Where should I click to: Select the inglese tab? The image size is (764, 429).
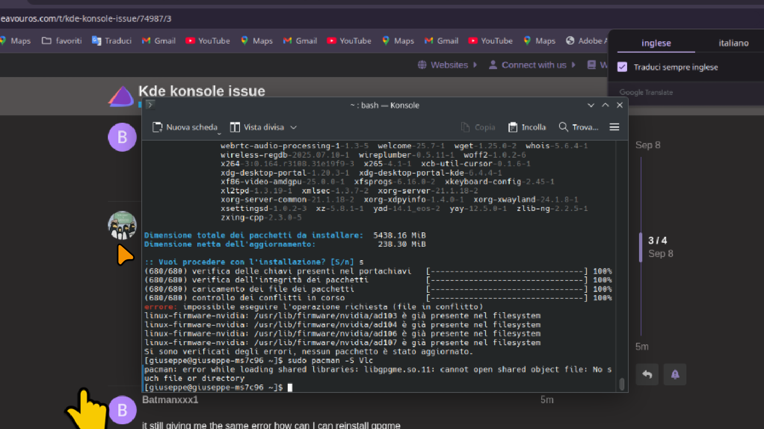pyautogui.click(x=656, y=43)
